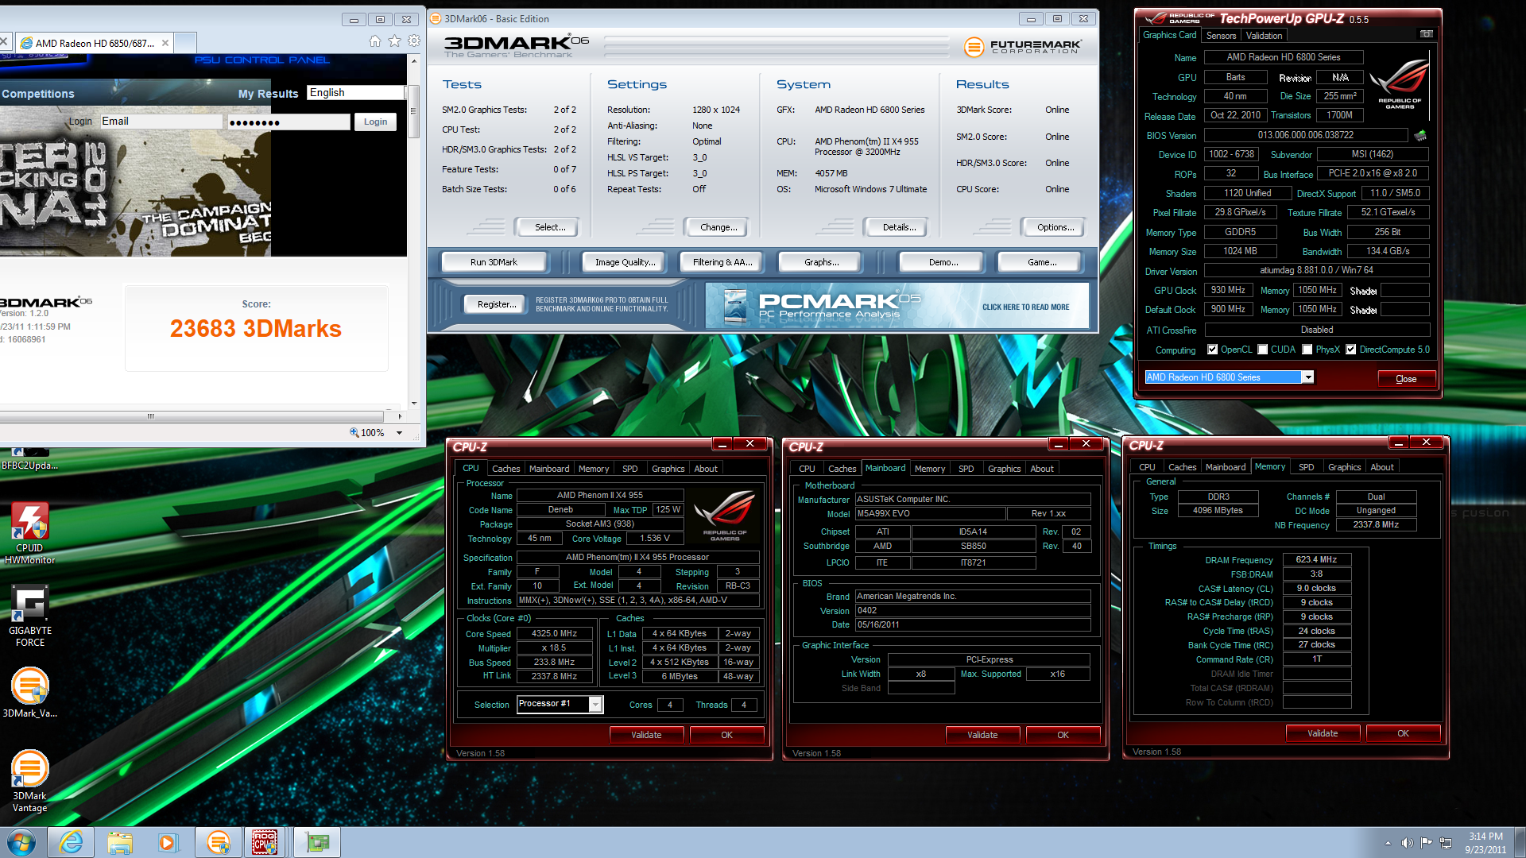
Task: Click the Image Quality... button
Action: [625, 262]
